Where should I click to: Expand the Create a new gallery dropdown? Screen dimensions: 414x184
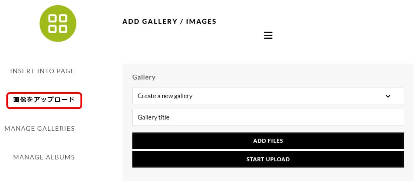(268, 96)
